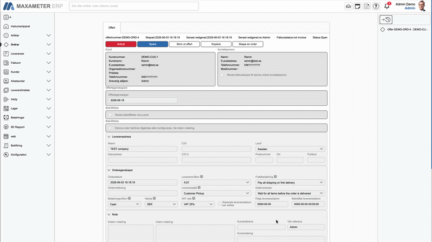Open Offer DEMO-ORD-4 history entry
Viewport: 432px width, 242px height.
404,30
